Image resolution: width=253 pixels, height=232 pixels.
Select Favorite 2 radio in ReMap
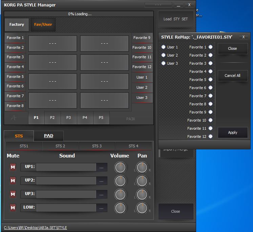tap(210, 55)
